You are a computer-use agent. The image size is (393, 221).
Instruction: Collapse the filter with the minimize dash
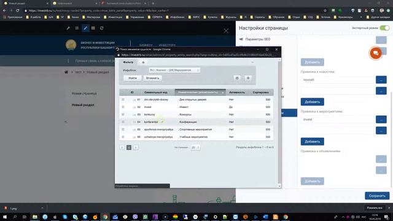click(252, 62)
